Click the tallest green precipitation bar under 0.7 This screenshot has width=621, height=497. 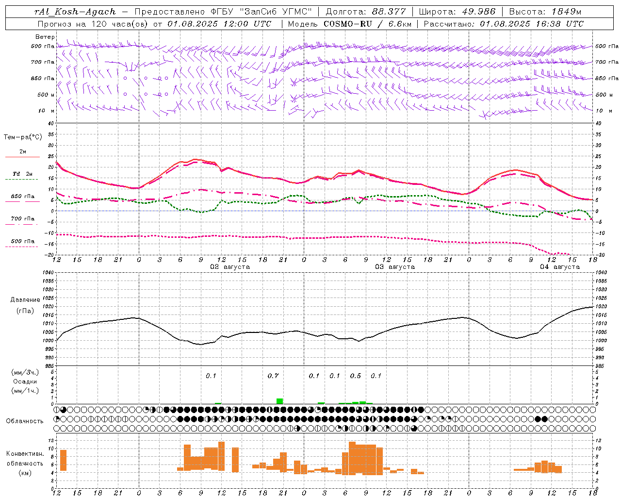click(x=280, y=401)
